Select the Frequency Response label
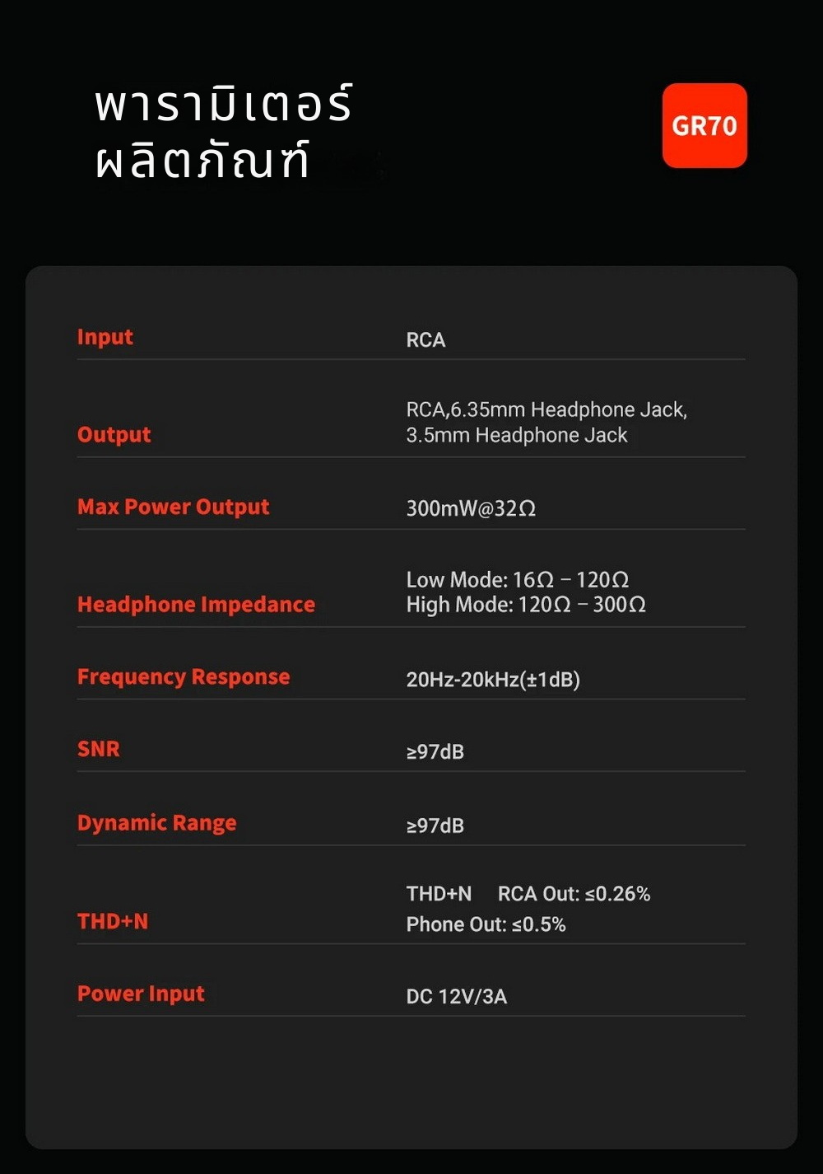823x1174 pixels. click(x=184, y=677)
